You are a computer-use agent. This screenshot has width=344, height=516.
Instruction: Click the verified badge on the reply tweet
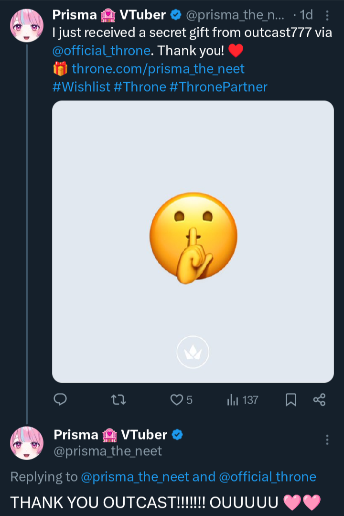[178, 435]
